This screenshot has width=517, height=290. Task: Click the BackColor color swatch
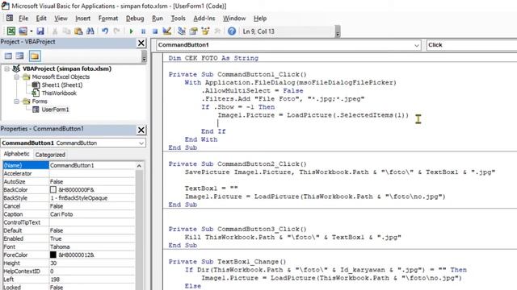(x=53, y=190)
